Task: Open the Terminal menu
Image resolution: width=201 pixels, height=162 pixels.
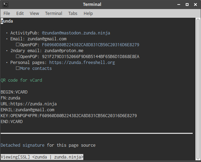Action: [x=53, y=13]
